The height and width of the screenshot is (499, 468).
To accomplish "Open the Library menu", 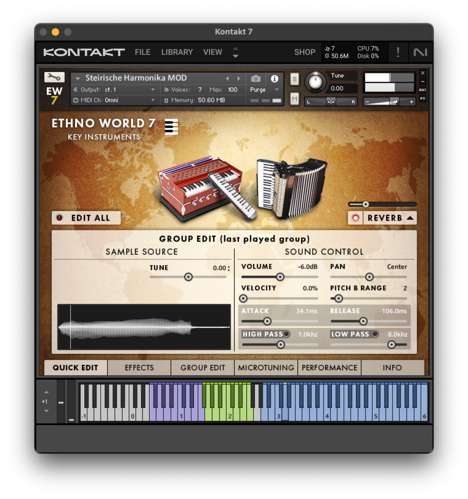I will (177, 52).
